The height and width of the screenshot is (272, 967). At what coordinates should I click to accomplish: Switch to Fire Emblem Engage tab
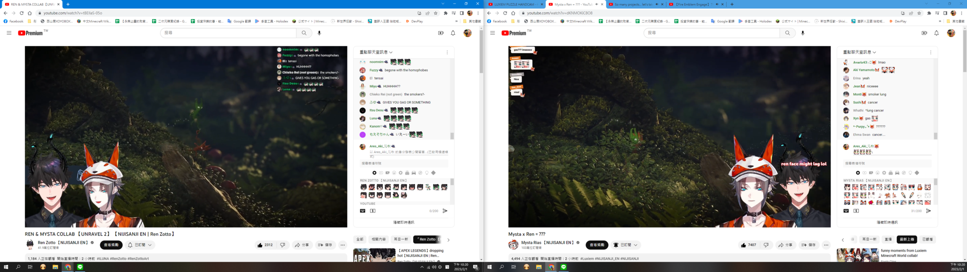pos(696,4)
